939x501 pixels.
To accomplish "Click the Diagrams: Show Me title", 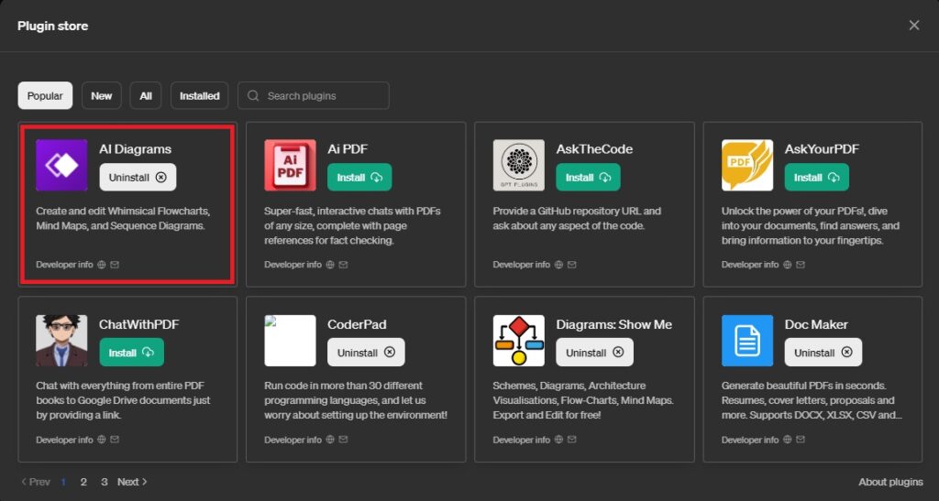I will click(x=613, y=324).
